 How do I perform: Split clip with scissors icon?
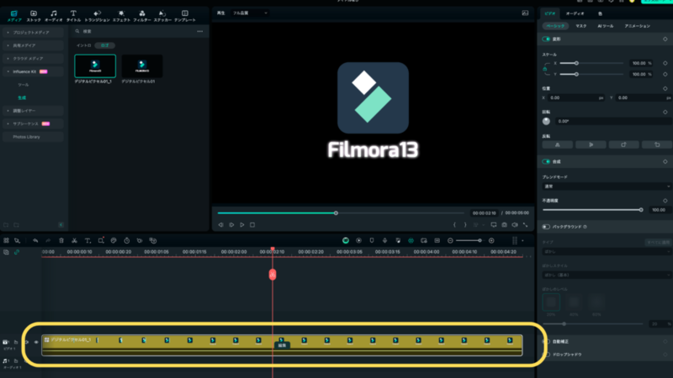(74, 241)
